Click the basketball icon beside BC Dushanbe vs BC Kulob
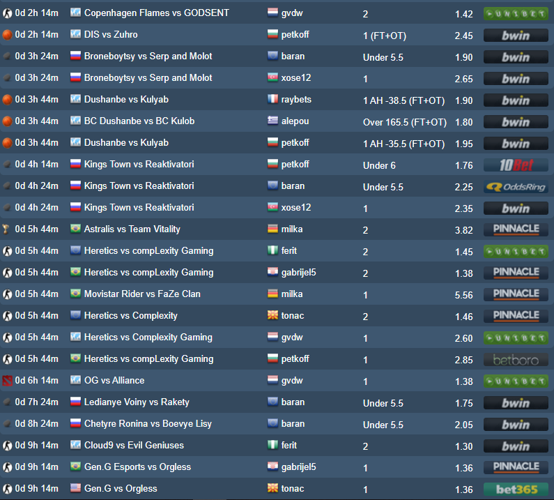 tap(7, 121)
